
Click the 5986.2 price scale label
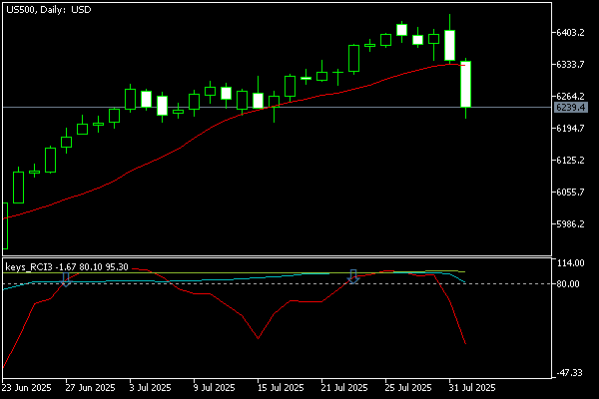pyautogui.click(x=570, y=224)
